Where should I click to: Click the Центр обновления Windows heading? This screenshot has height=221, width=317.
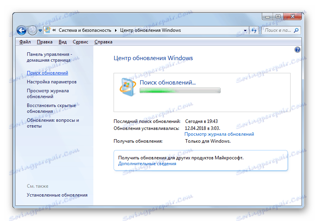click(153, 58)
